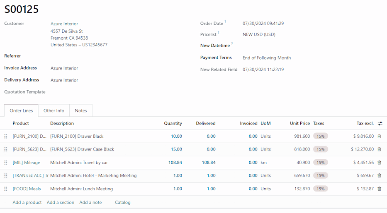Click trash icon for Mileage line
Viewport: 387px width, 213px height.
click(379, 163)
